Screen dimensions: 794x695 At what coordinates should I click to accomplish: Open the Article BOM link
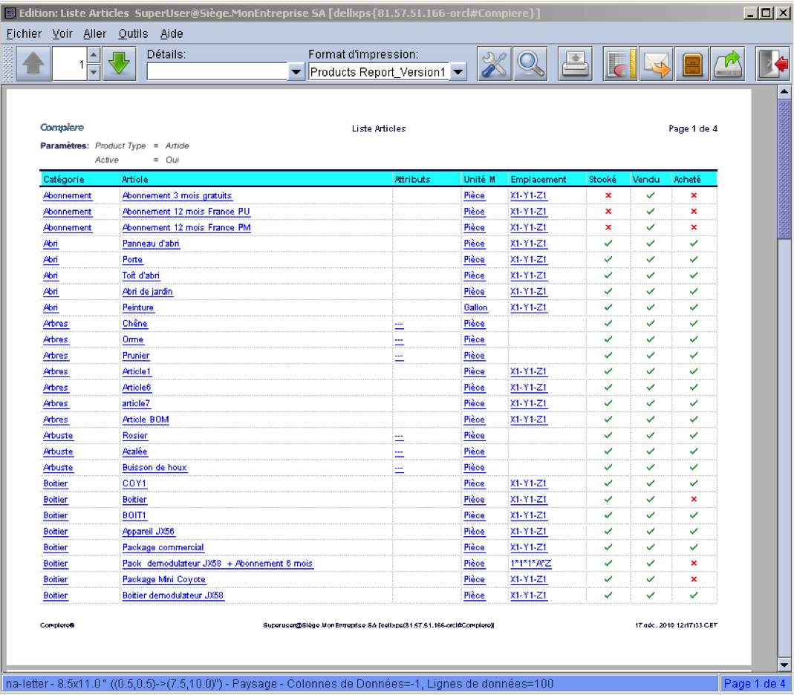[146, 420]
